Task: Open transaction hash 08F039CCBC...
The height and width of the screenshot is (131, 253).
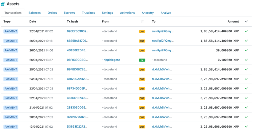Action: pos(77,60)
